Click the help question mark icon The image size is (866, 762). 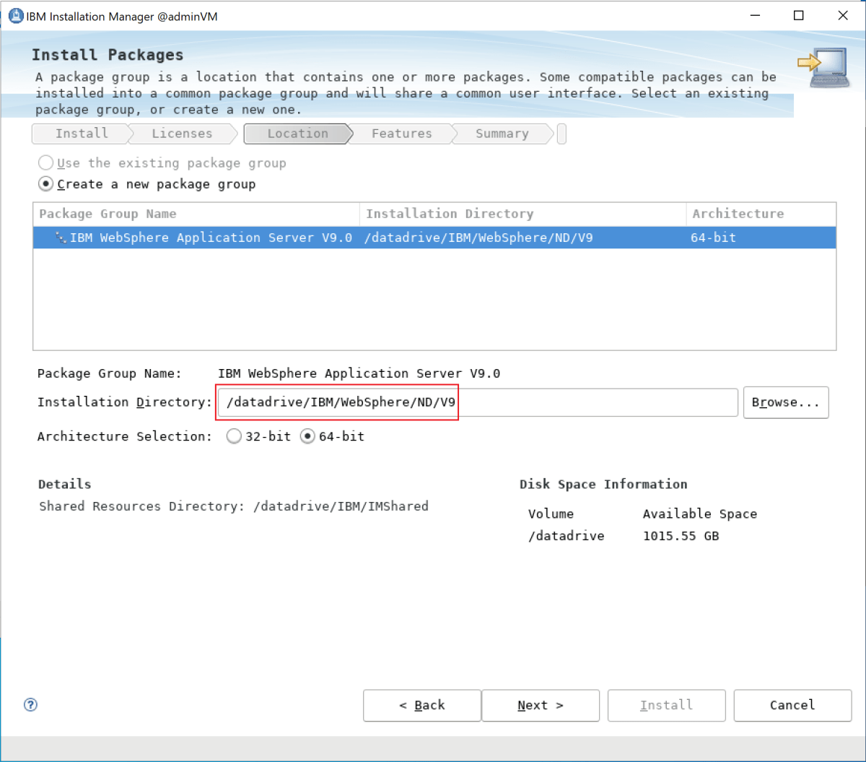tap(30, 704)
